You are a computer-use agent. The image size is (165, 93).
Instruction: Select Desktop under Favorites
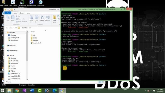pos(12,35)
